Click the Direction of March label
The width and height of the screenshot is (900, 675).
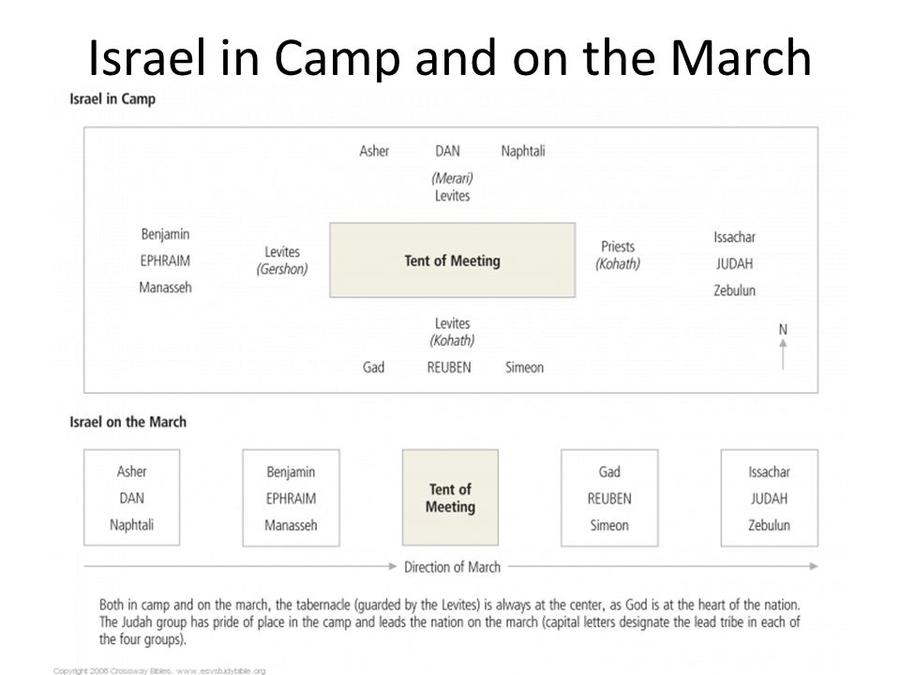pyautogui.click(x=452, y=567)
